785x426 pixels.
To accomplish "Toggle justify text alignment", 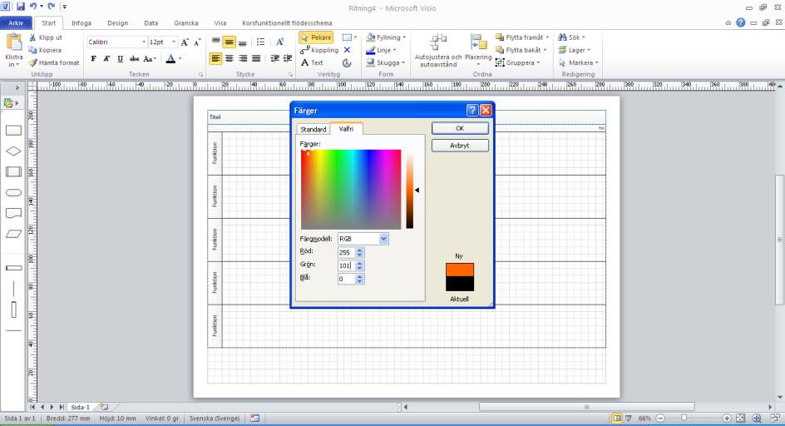I will (256, 58).
